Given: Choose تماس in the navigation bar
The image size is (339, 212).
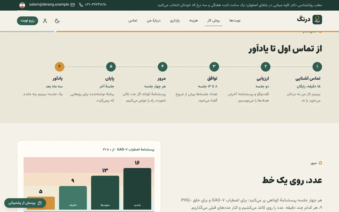Looking at the screenshot, I should [133, 20].
